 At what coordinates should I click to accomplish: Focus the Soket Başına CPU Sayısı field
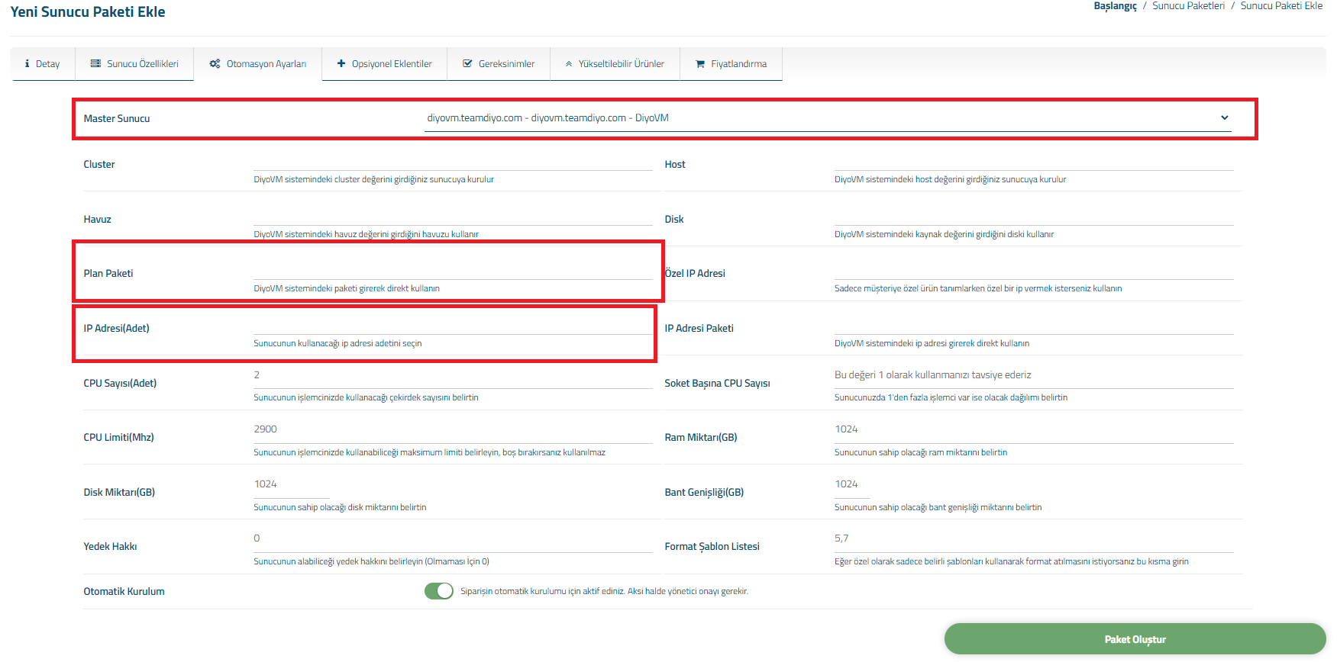1034,376
